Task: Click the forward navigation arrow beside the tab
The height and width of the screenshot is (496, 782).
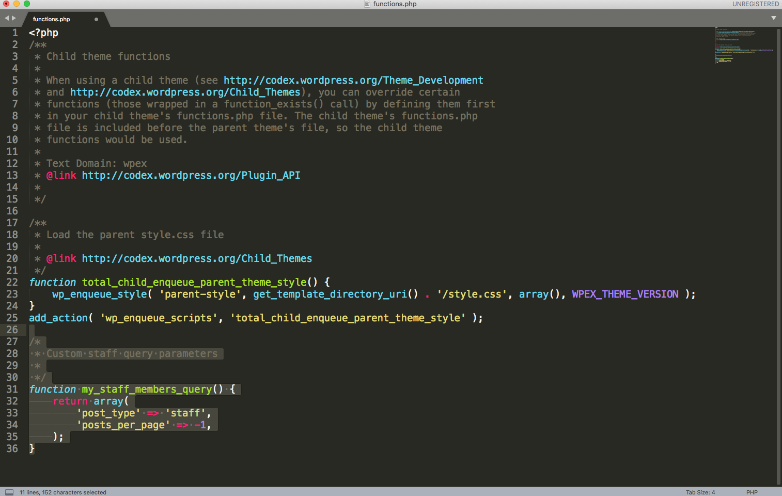Action: [14, 18]
